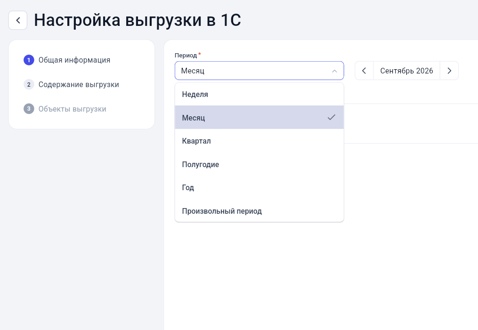Go to next month after Сентябрь 2026
The width and height of the screenshot is (478, 330).
(x=449, y=71)
